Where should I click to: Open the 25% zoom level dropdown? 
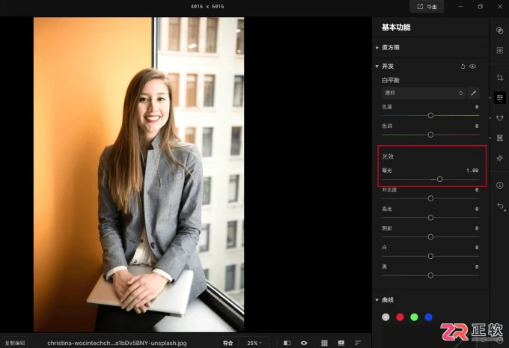click(x=254, y=343)
